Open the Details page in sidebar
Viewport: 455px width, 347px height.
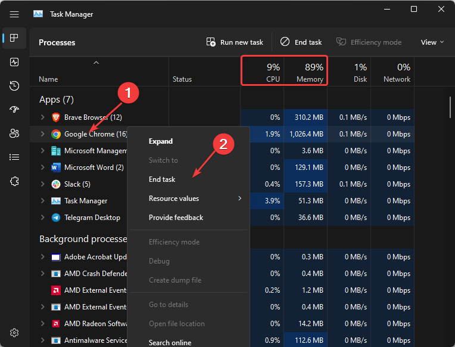14,157
